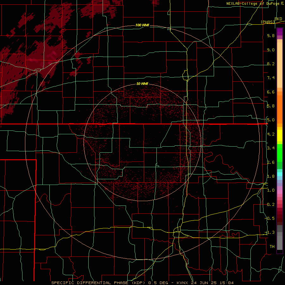Click the 8.2 scale value

(271, 64)
